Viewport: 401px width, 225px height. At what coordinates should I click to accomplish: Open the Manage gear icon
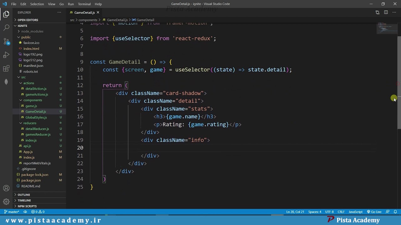[6, 202]
